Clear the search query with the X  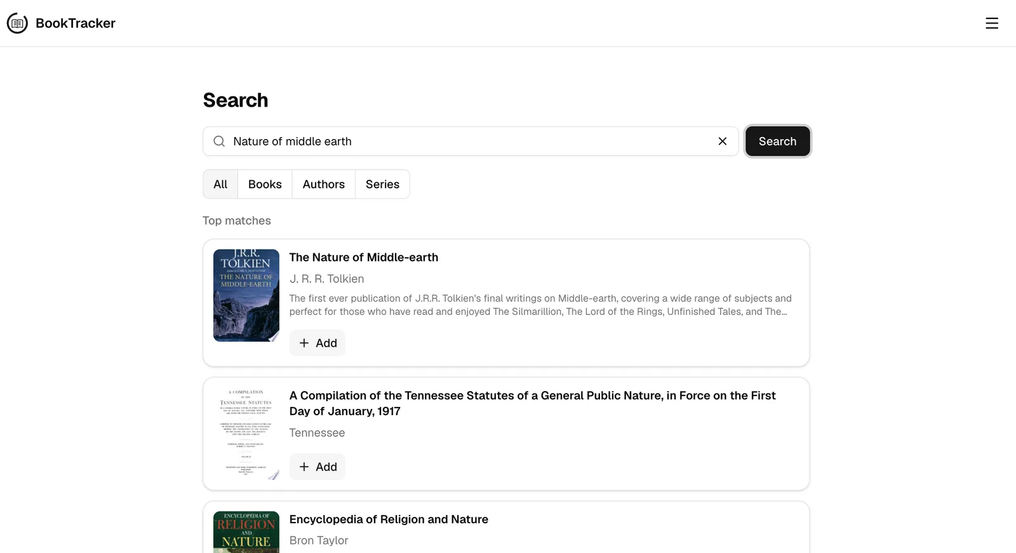point(723,141)
